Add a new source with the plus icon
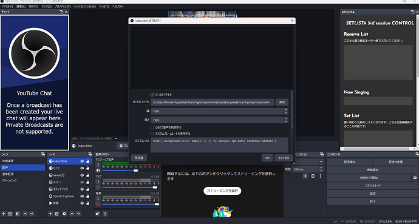The width and height of the screenshot is (419, 224). pyautogui.click(x=50, y=214)
